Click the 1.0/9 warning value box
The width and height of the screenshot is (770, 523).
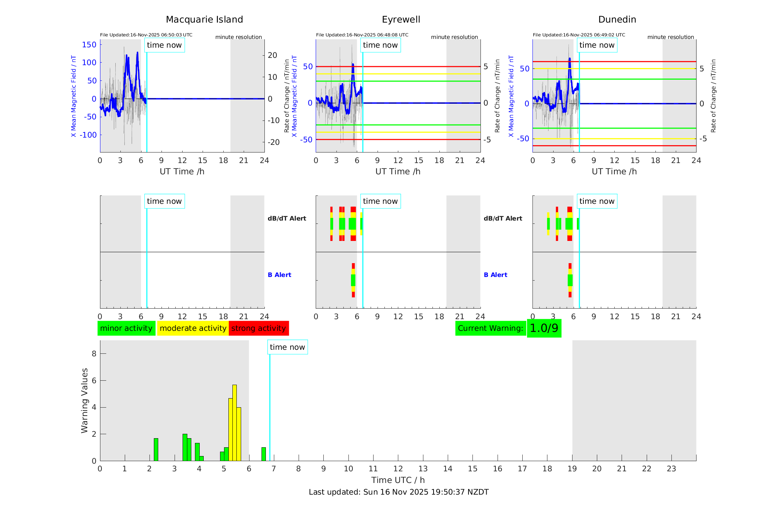click(544, 328)
